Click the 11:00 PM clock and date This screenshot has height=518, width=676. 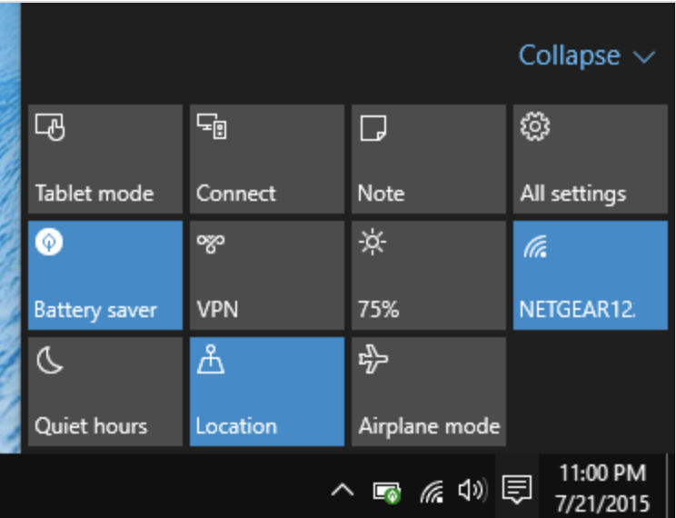pos(602,488)
